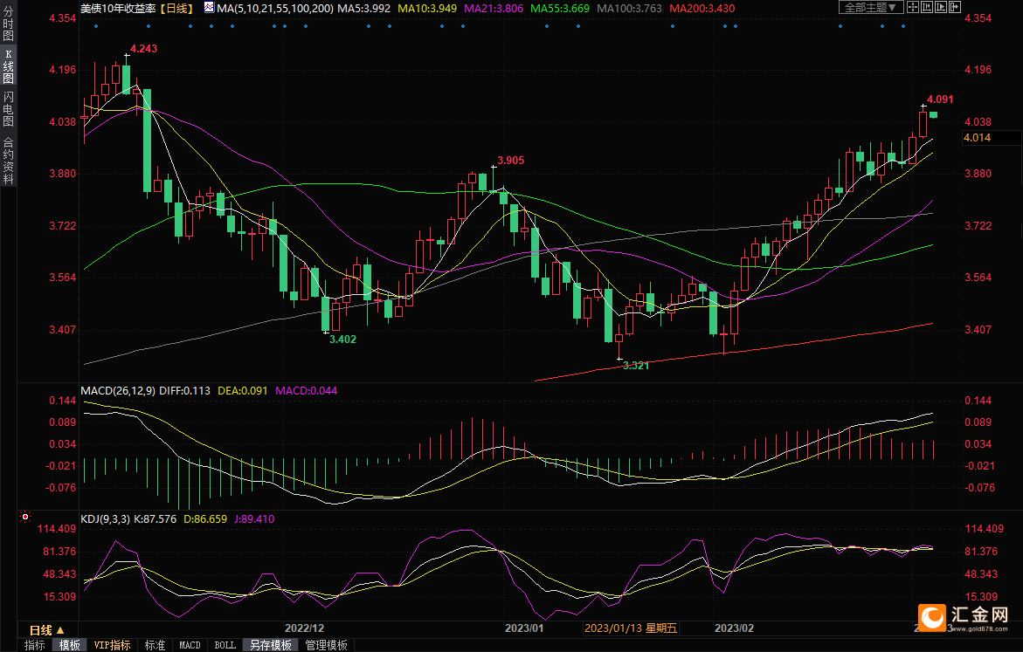
Task: Click the K:87.576 value
Action: pos(155,519)
